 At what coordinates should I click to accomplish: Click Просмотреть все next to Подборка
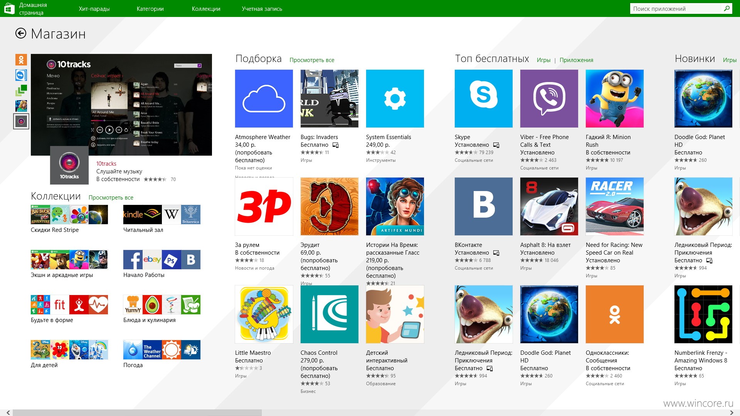[312, 60]
